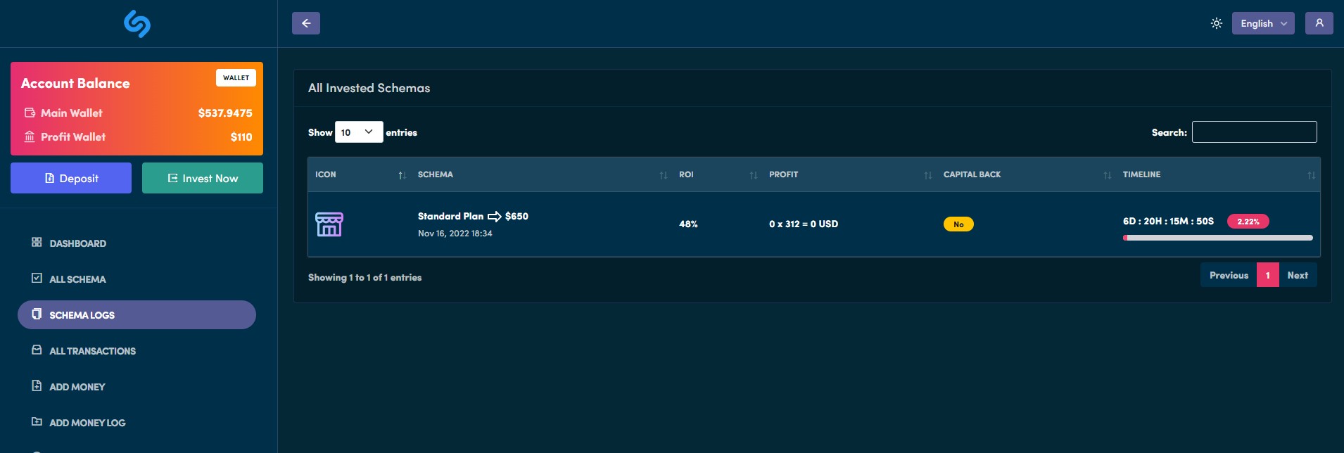Image resolution: width=1344 pixels, height=453 pixels.
Task: Click the Next pagination button
Action: 1298,275
